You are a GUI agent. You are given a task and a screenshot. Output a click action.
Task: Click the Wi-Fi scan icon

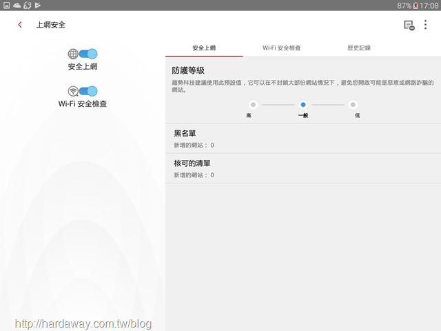click(x=73, y=91)
